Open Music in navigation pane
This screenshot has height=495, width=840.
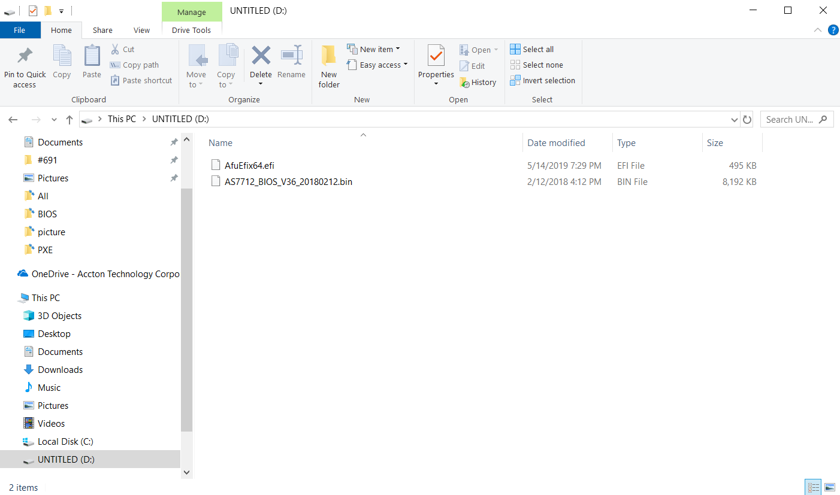click(49, 387)
